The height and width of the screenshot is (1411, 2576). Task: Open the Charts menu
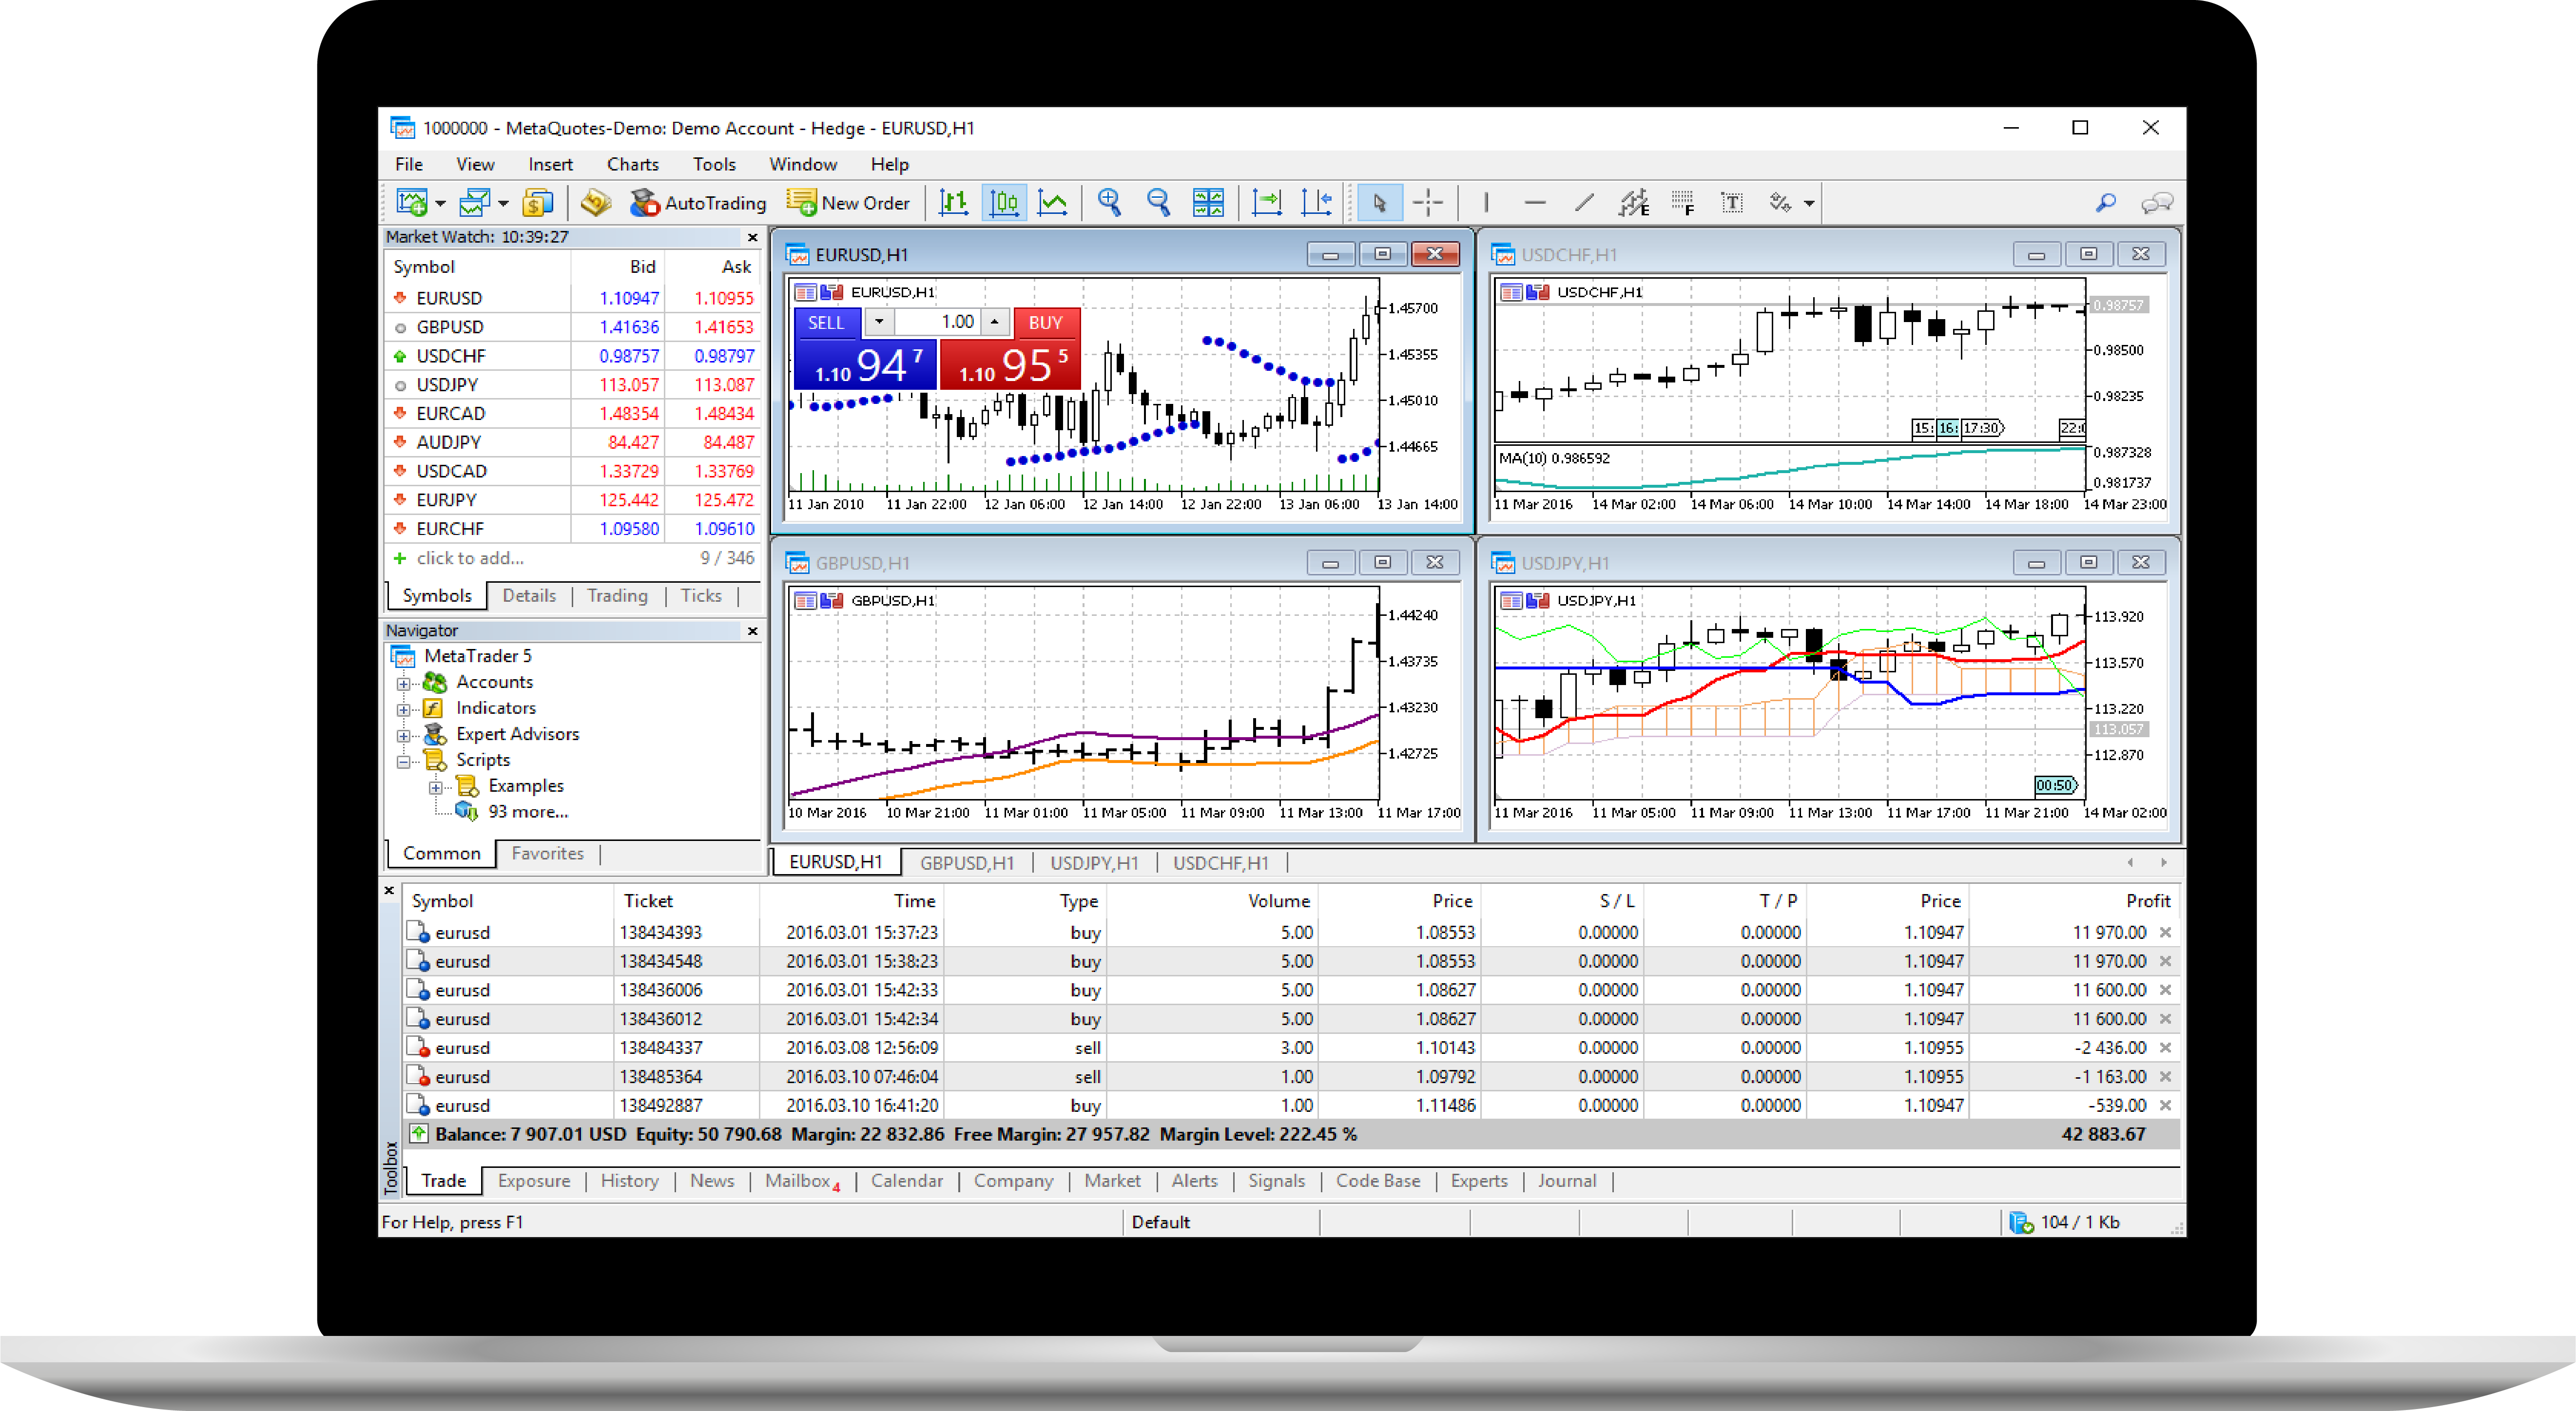point(632,164)
